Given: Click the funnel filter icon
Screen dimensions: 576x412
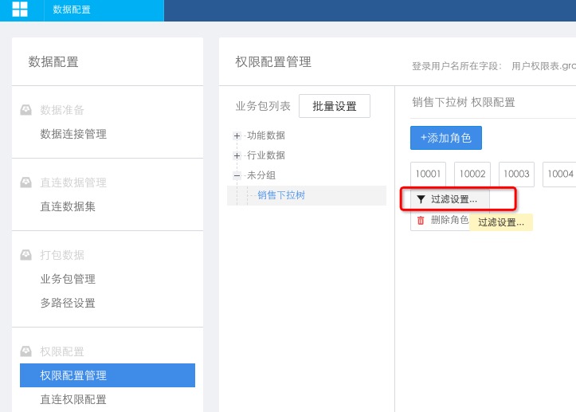Looking at the screenshot, I should point(421,199).
